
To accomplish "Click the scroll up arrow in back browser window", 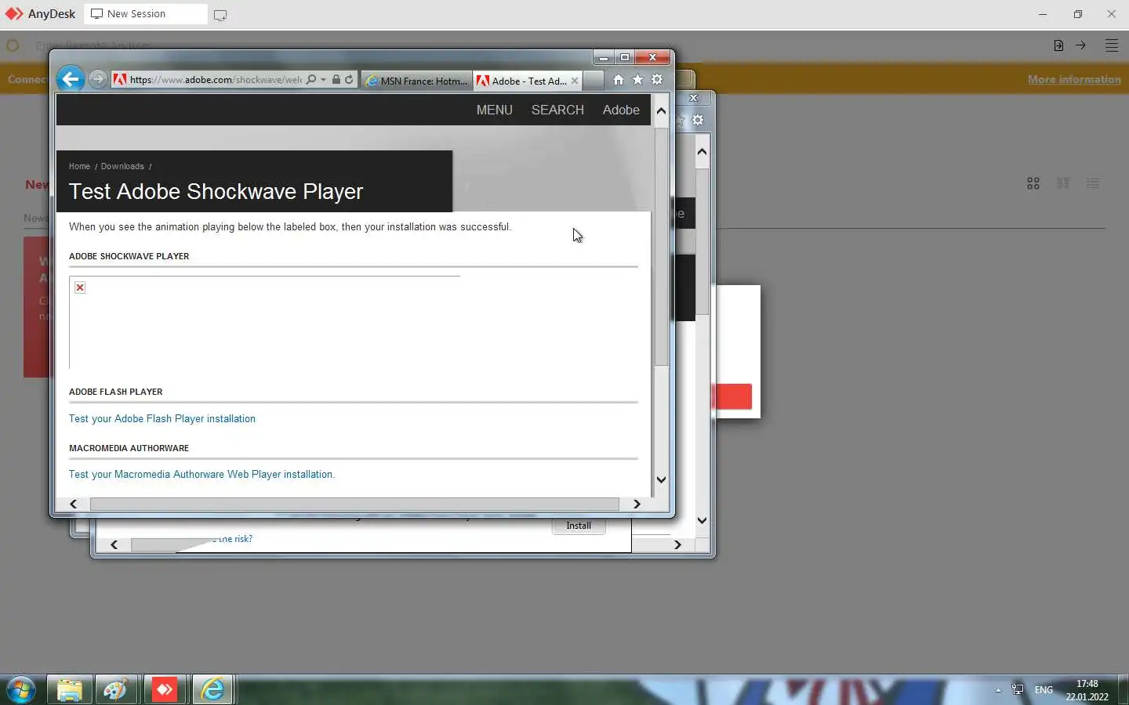I will [702, 151].
